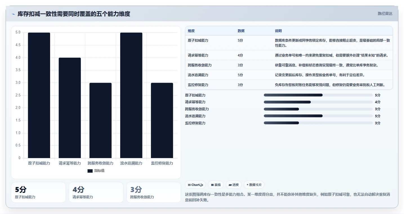Click the 流水追溯能力 bar in chart
Viewport: 404px width, 214px height.
(131, 95)
